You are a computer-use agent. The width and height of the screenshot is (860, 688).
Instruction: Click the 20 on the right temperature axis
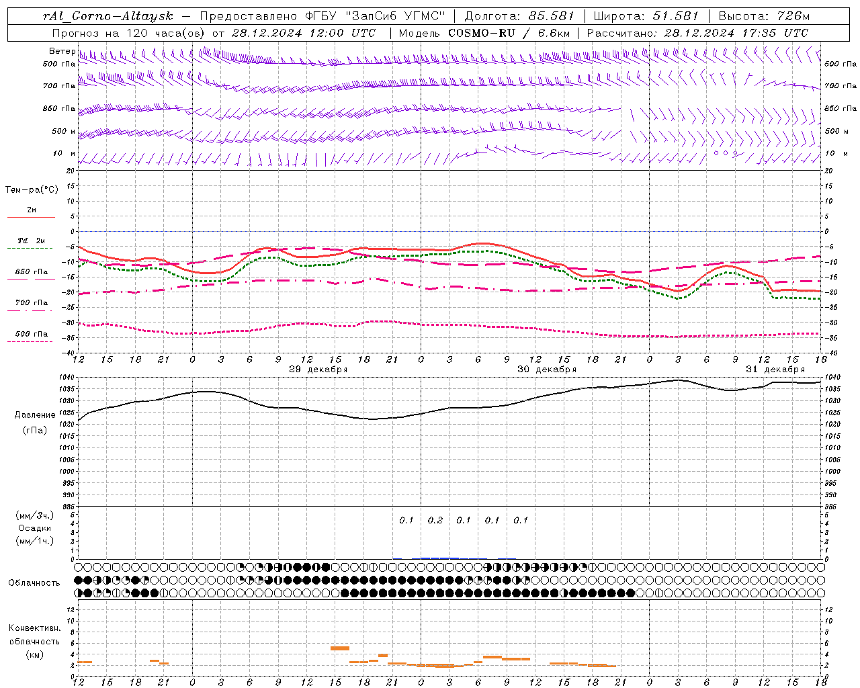click(x=828, y=171)
